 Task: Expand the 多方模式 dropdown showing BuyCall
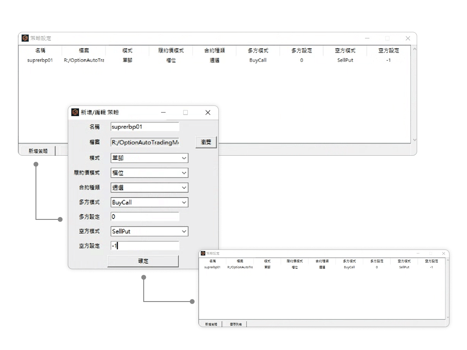point(184,202)
